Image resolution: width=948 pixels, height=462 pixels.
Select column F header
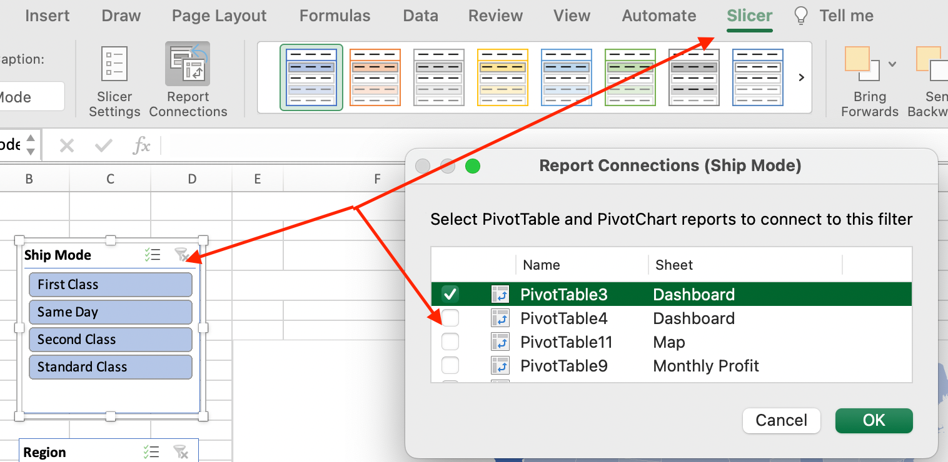tap(377, 179)
